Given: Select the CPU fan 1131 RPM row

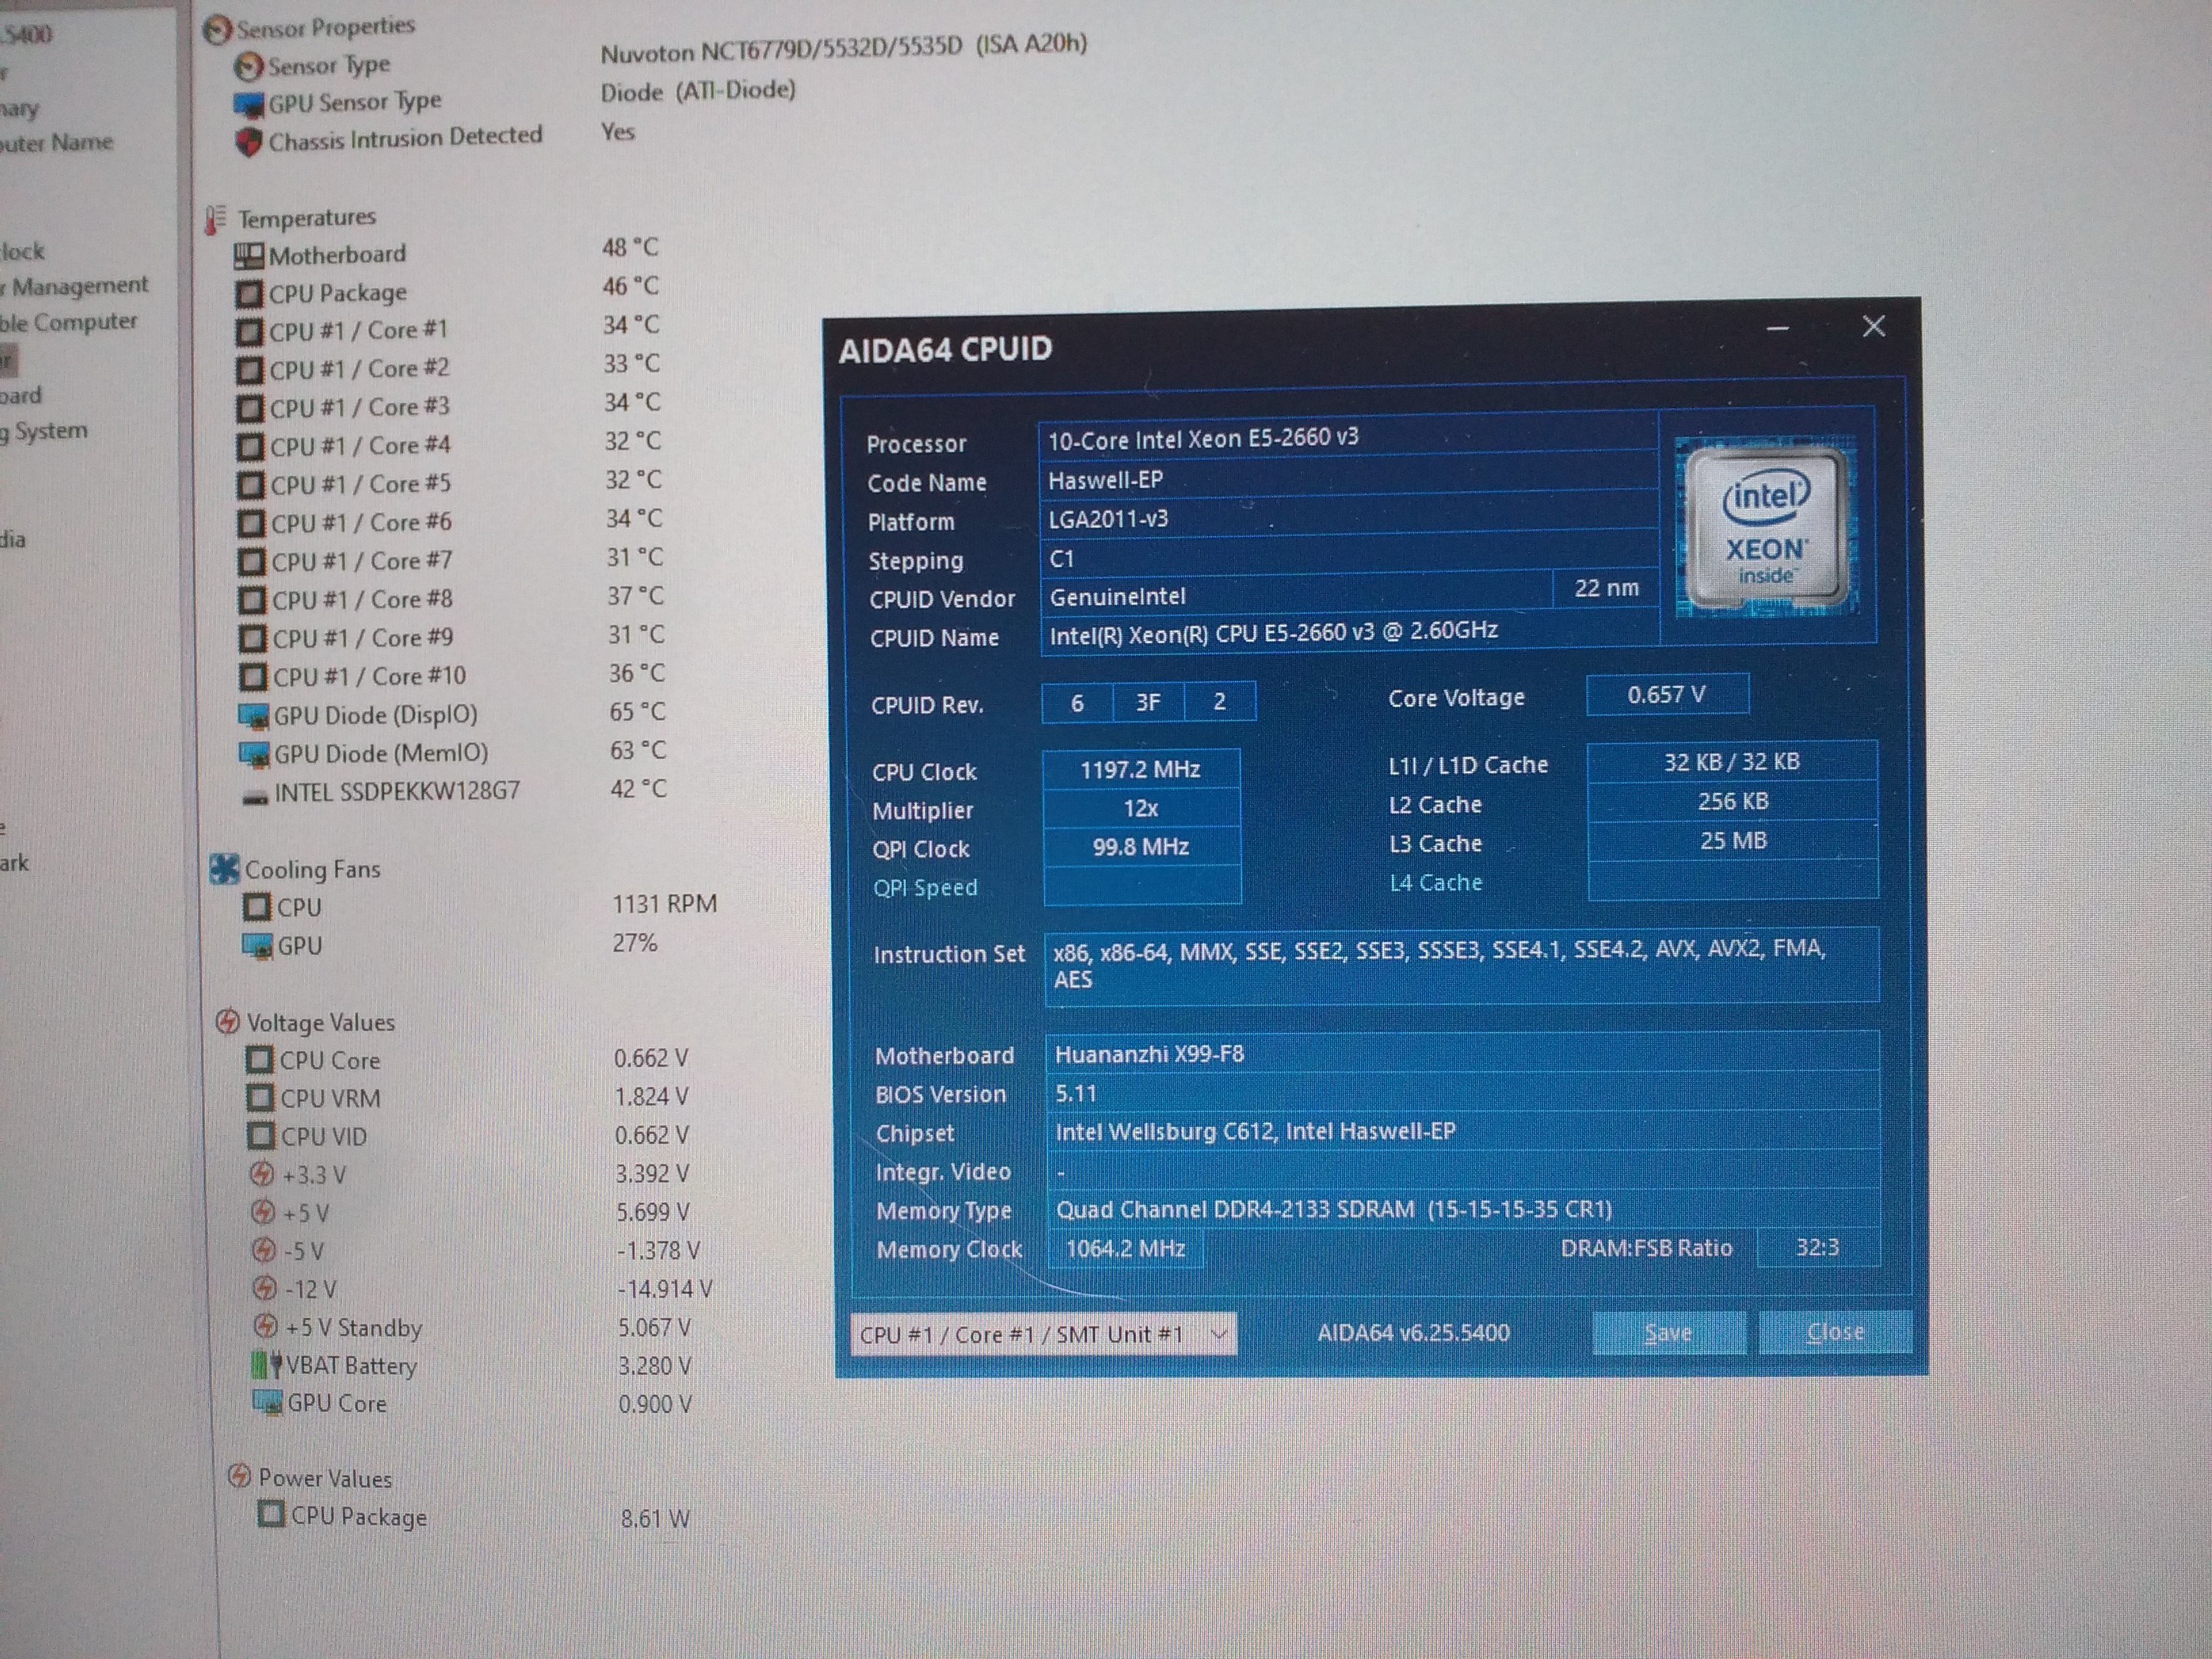Looking at the screenshot, I should pyautogui.click(x=299, y=907).
